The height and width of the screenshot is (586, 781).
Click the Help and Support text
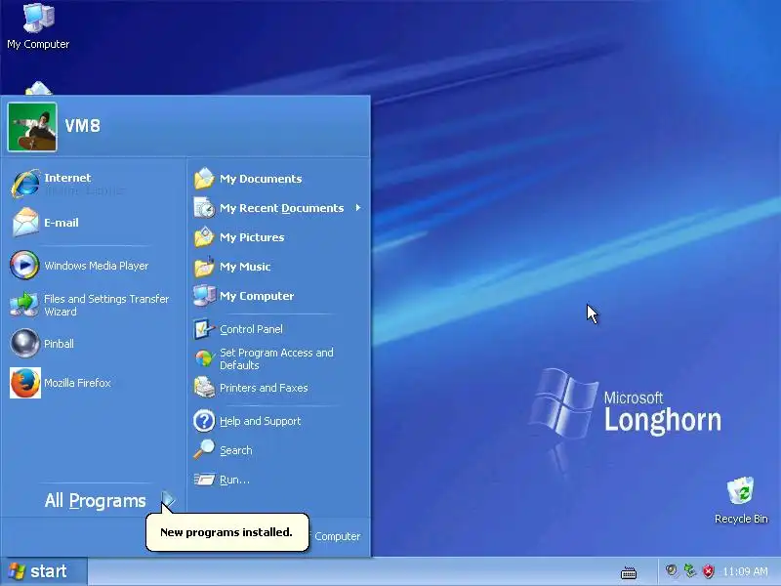[x=260, y=421]
